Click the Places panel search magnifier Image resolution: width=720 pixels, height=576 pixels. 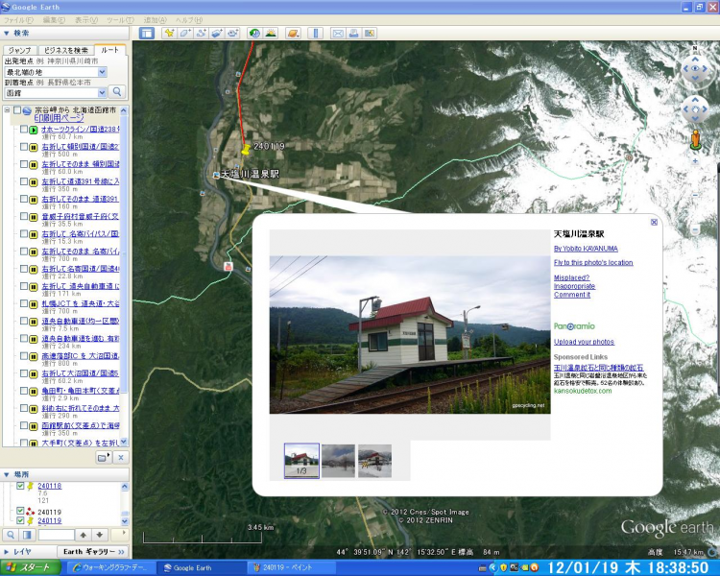[11, 535]
